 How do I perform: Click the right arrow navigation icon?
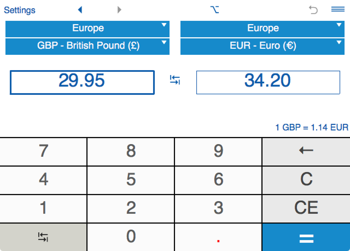point(119,10)
